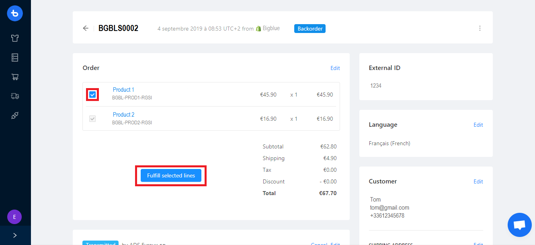Open the inventory sidebar icon
The image size is (535, 245).
[x=15, y=57]
